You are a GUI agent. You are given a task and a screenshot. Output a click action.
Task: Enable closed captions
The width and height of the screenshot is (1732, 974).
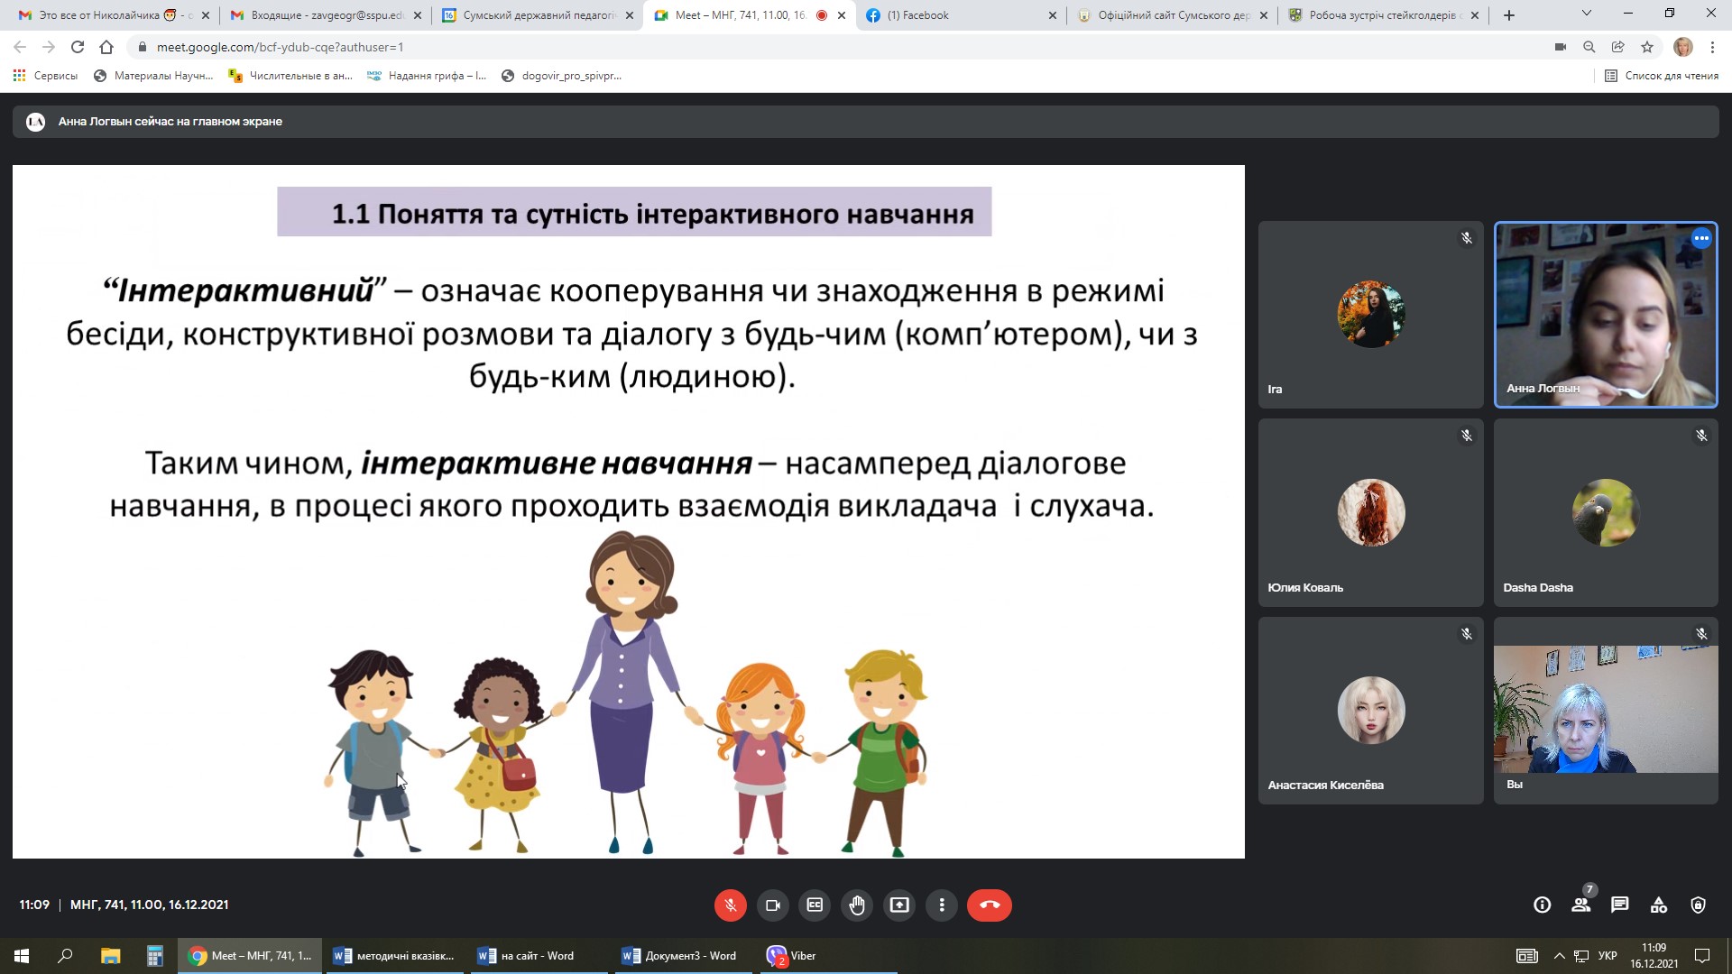click(815, 905)
